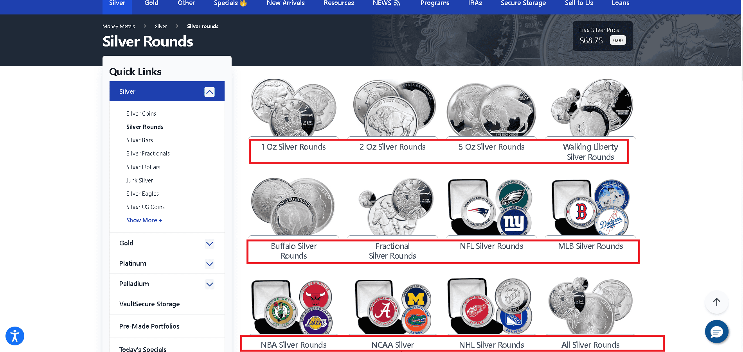Open Pre-Made Portfolios sidebar link
Viewport: 743px width, 352px height.
point(149,326)
